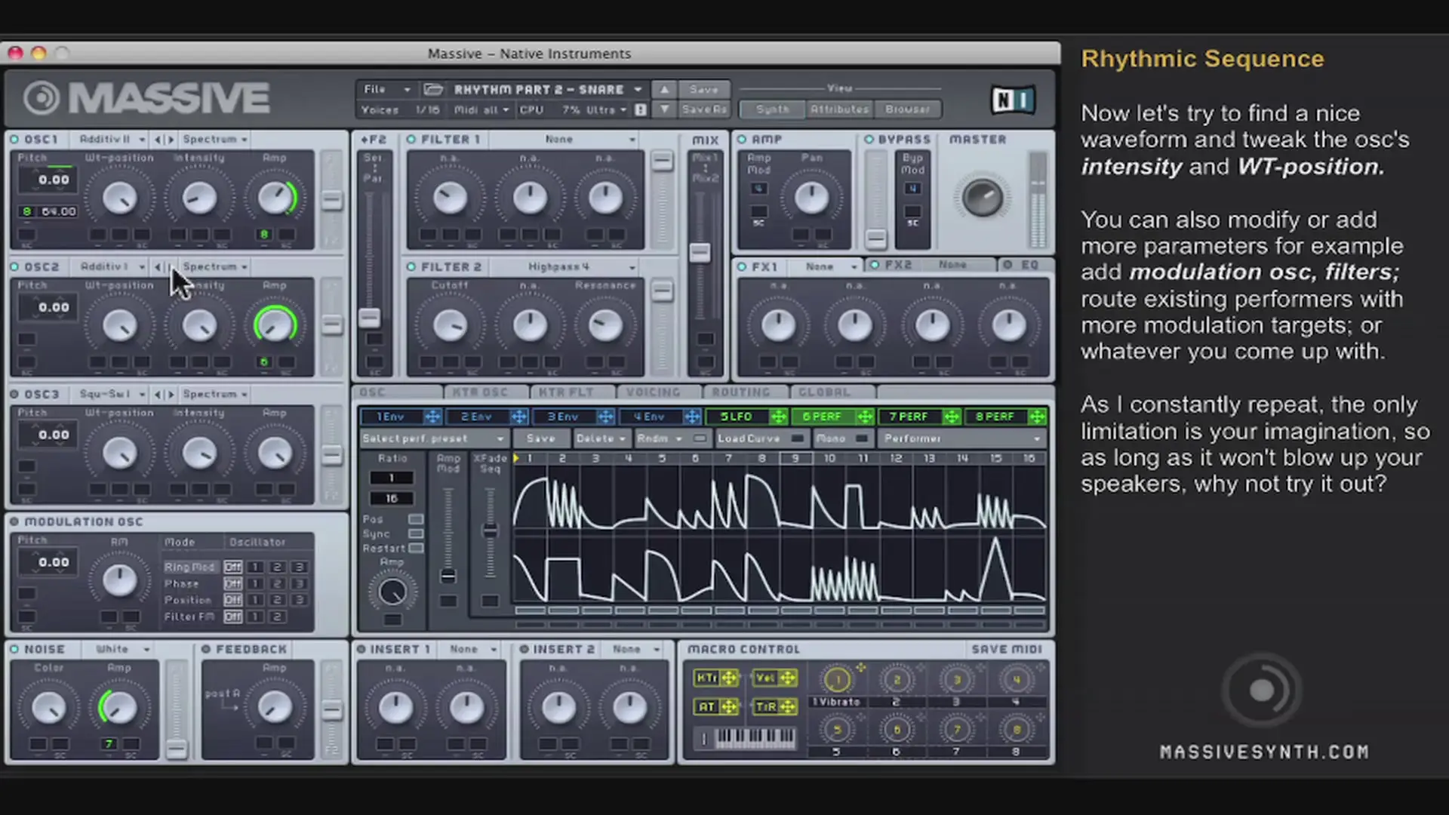Image resolution: width=1449 pixels, height=815 pixels.
Task: Click the NI Native Instruments logo
Action: click(x=1012, y=100)
